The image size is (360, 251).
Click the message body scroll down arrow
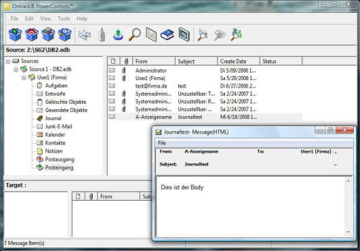348,232
